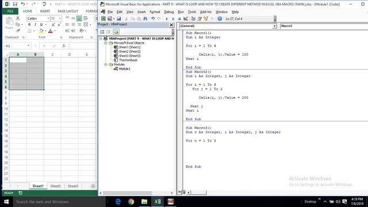Click the View Microsoft Excel icon in VBA toolbar
This screenshot has height=207, width=368.
(103, 18)
